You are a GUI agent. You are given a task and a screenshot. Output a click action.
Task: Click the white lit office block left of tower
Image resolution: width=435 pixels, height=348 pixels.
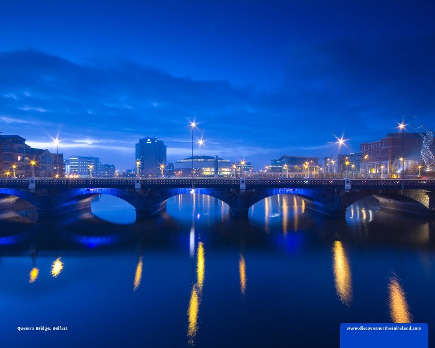pyautogui.click(x=83, y=165)
